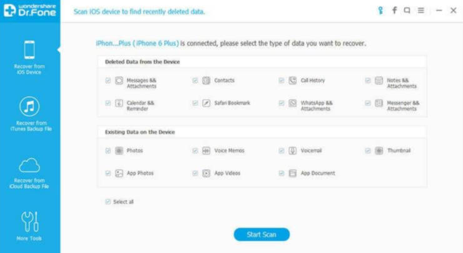Toggle the Voice Memos checkbox

click(x=195, y=151)
